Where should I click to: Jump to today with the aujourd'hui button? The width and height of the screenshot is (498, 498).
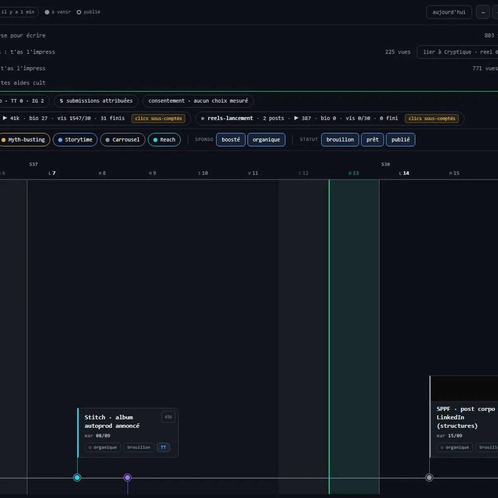click(449, 12)
